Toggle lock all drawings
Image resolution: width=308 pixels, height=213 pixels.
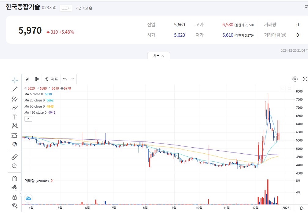15,197
